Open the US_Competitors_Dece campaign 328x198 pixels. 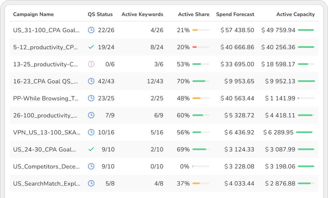(x=46, y=166)
